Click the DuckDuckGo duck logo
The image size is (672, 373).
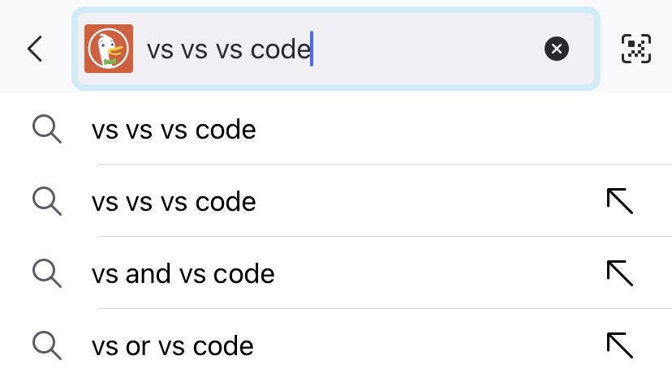point(109,49)
